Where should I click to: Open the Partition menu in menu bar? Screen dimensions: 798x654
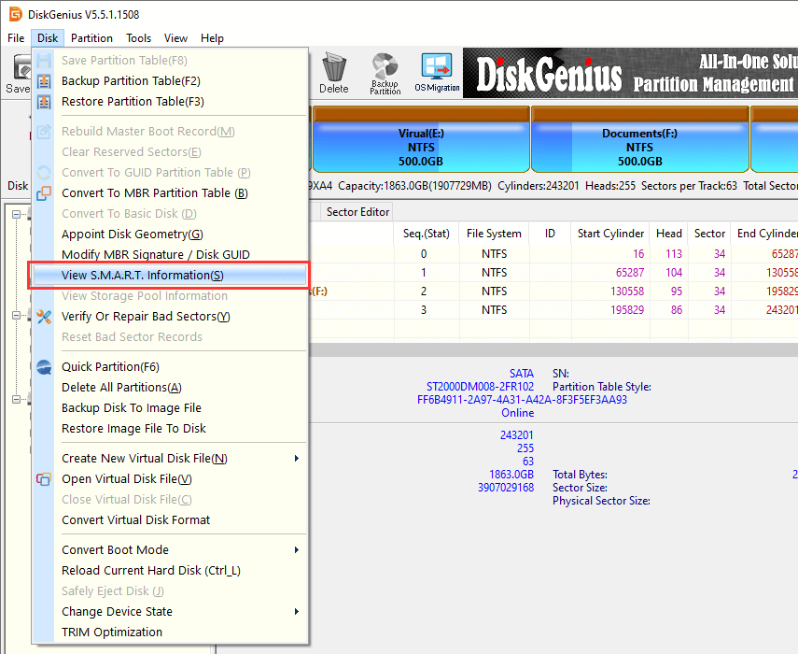91,38
